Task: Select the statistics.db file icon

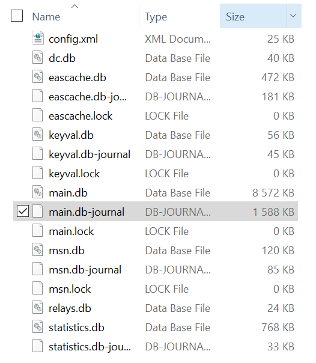Action: point(38,327)
